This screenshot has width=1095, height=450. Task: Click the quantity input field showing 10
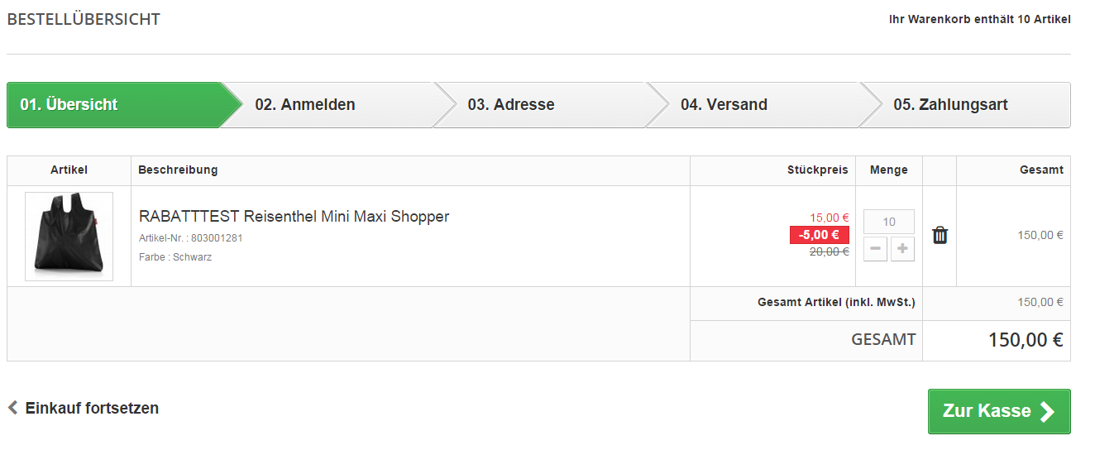point(889,222)
